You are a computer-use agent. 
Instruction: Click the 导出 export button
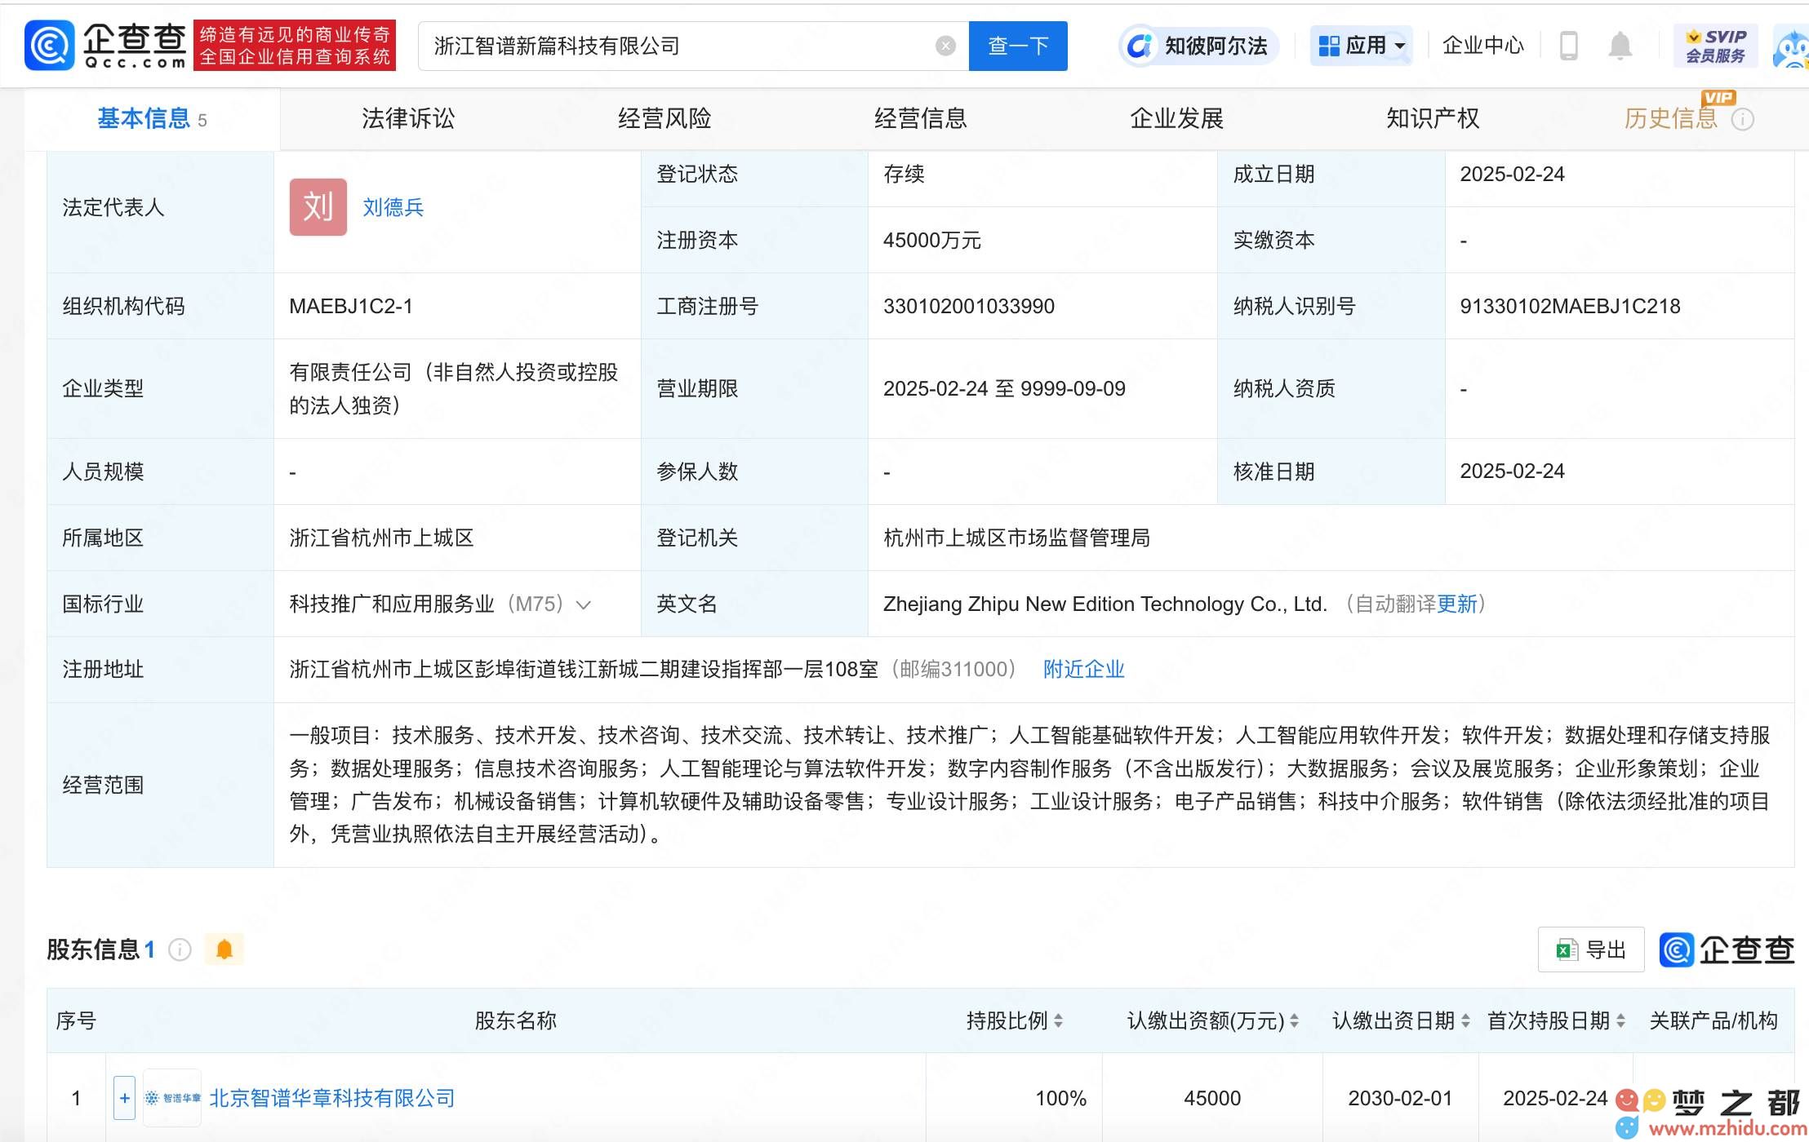1591,949
